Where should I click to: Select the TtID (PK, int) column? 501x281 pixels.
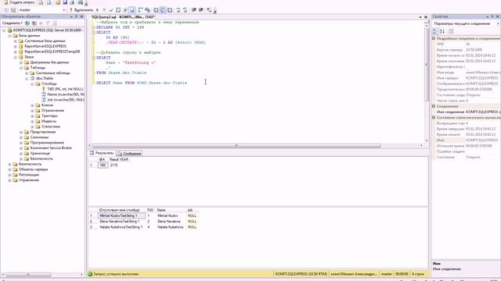(65, 89)
